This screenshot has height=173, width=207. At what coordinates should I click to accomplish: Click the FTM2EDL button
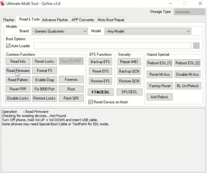pyautogui.click(x=101, y=92)
